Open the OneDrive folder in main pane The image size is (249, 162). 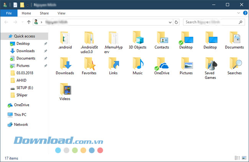[162, 66]
